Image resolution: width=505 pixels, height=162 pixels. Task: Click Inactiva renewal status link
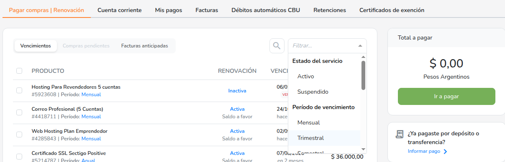237,90
